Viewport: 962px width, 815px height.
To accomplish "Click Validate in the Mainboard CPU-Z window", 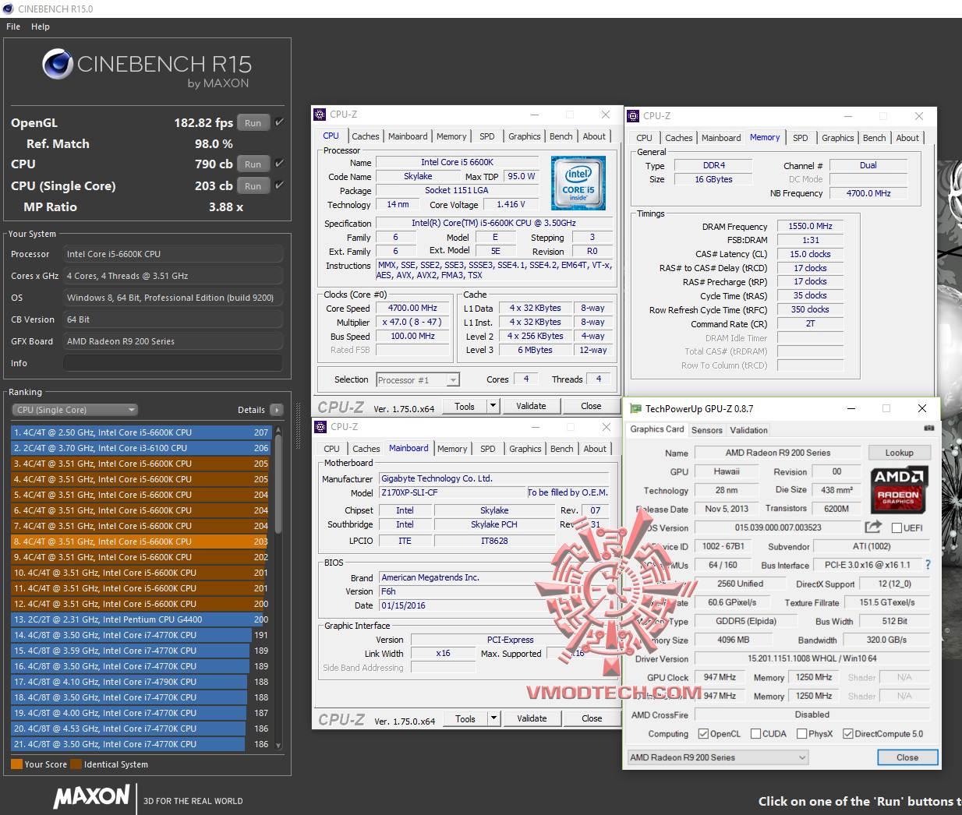I will (x=532, y=718).
